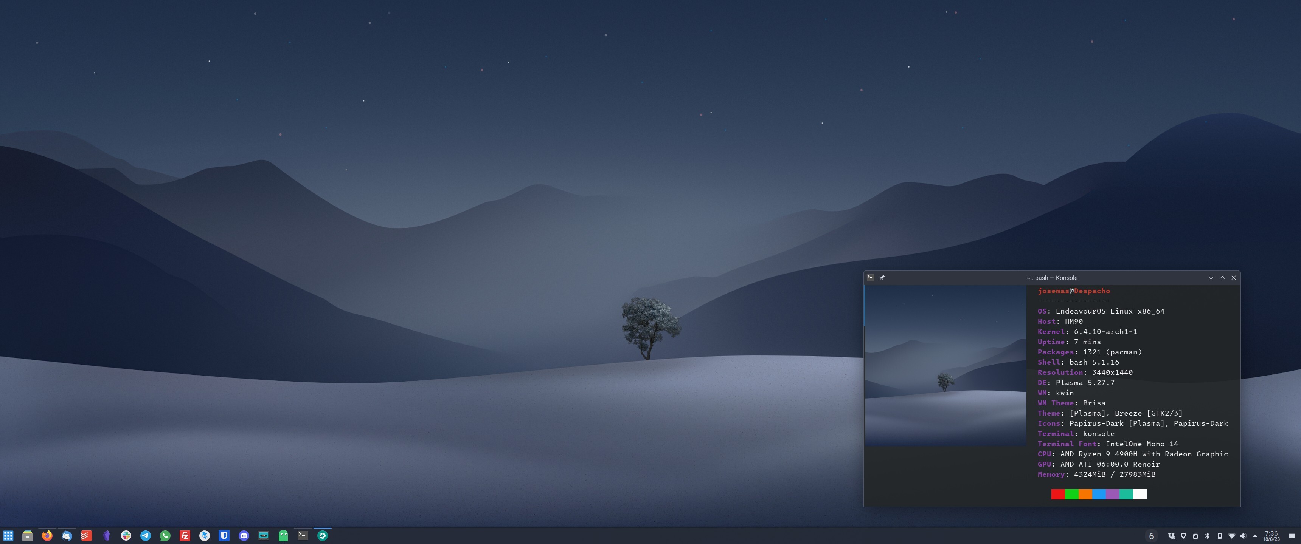Viewport: 1301px width, 544px height.
Task: Open Discord from the taskbar
Action: point(244,535)
